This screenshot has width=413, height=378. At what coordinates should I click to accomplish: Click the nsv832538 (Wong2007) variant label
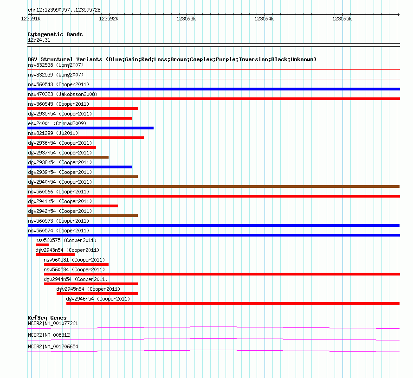click(56, 65)
